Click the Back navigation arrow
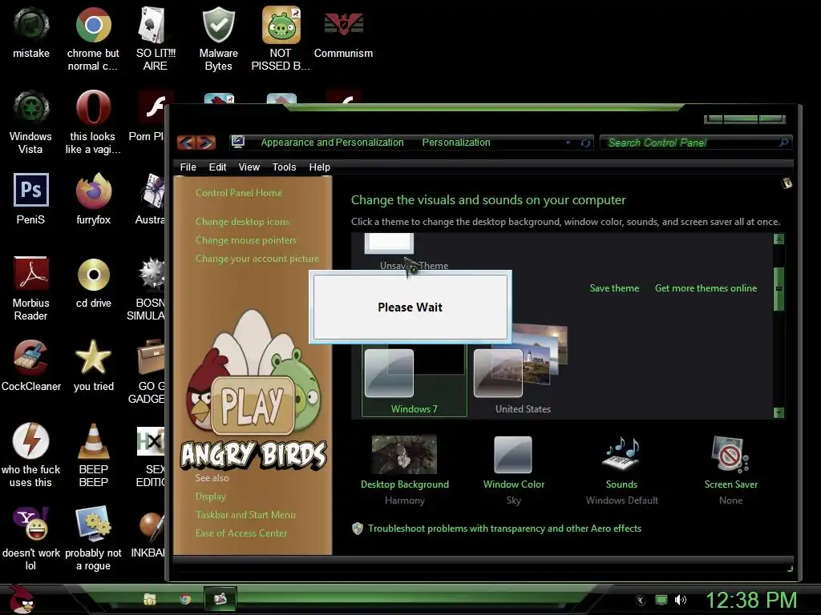The image size is (821, 615). point(187,143)
